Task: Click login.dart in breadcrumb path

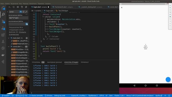Action: 49,11
